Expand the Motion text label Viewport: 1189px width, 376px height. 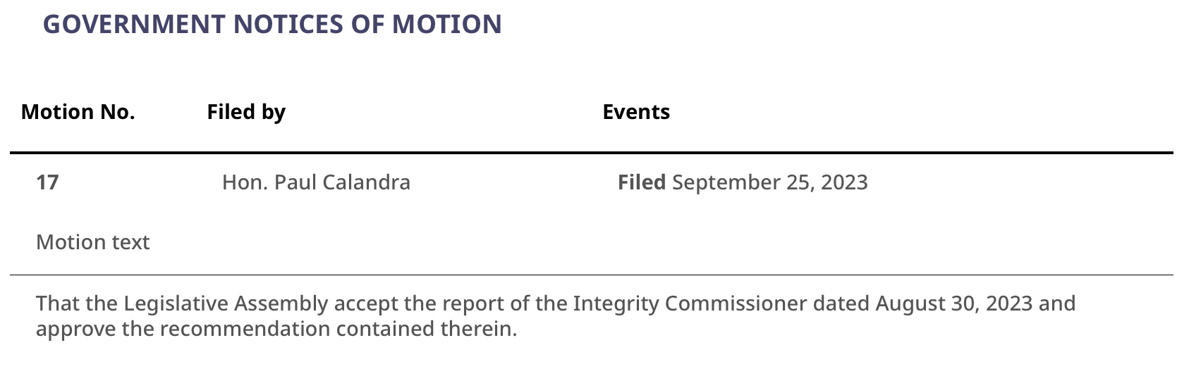92,242
